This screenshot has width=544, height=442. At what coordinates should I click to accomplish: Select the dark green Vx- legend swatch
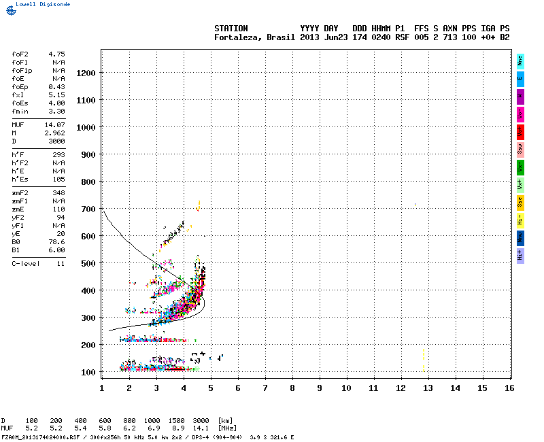pos(520,167)
